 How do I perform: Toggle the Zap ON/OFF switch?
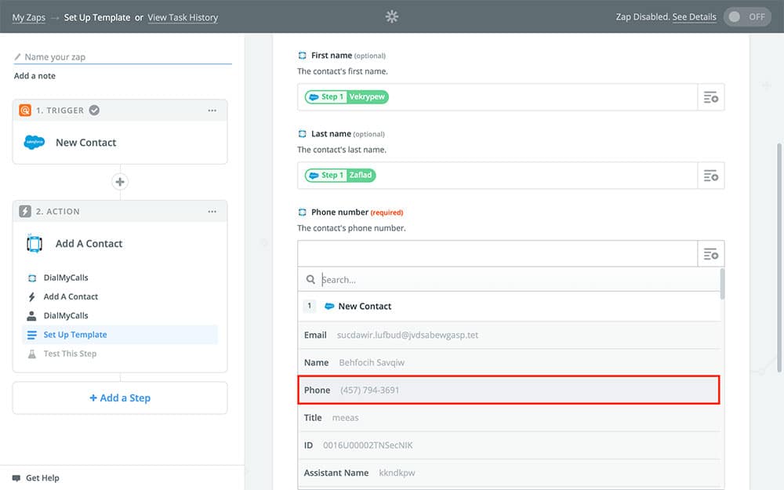click(x=747, y=17)
